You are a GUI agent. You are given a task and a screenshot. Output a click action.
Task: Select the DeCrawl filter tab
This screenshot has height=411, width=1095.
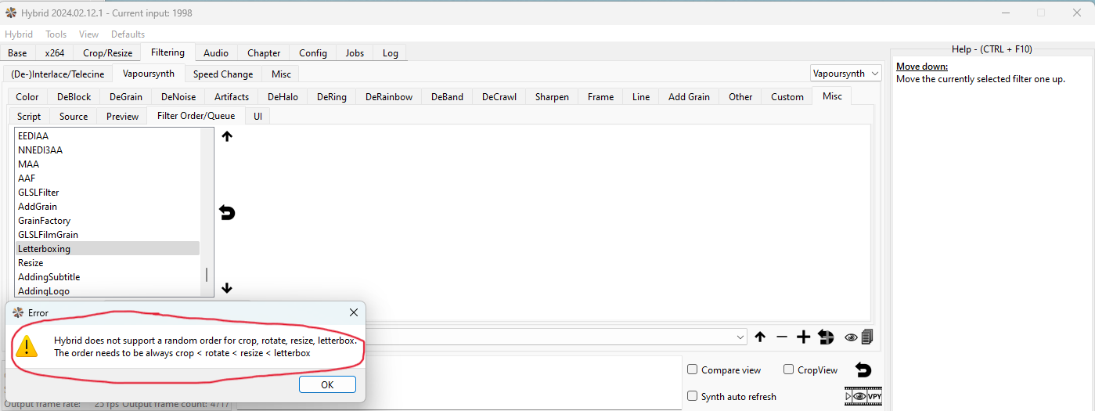click(499, 97)
